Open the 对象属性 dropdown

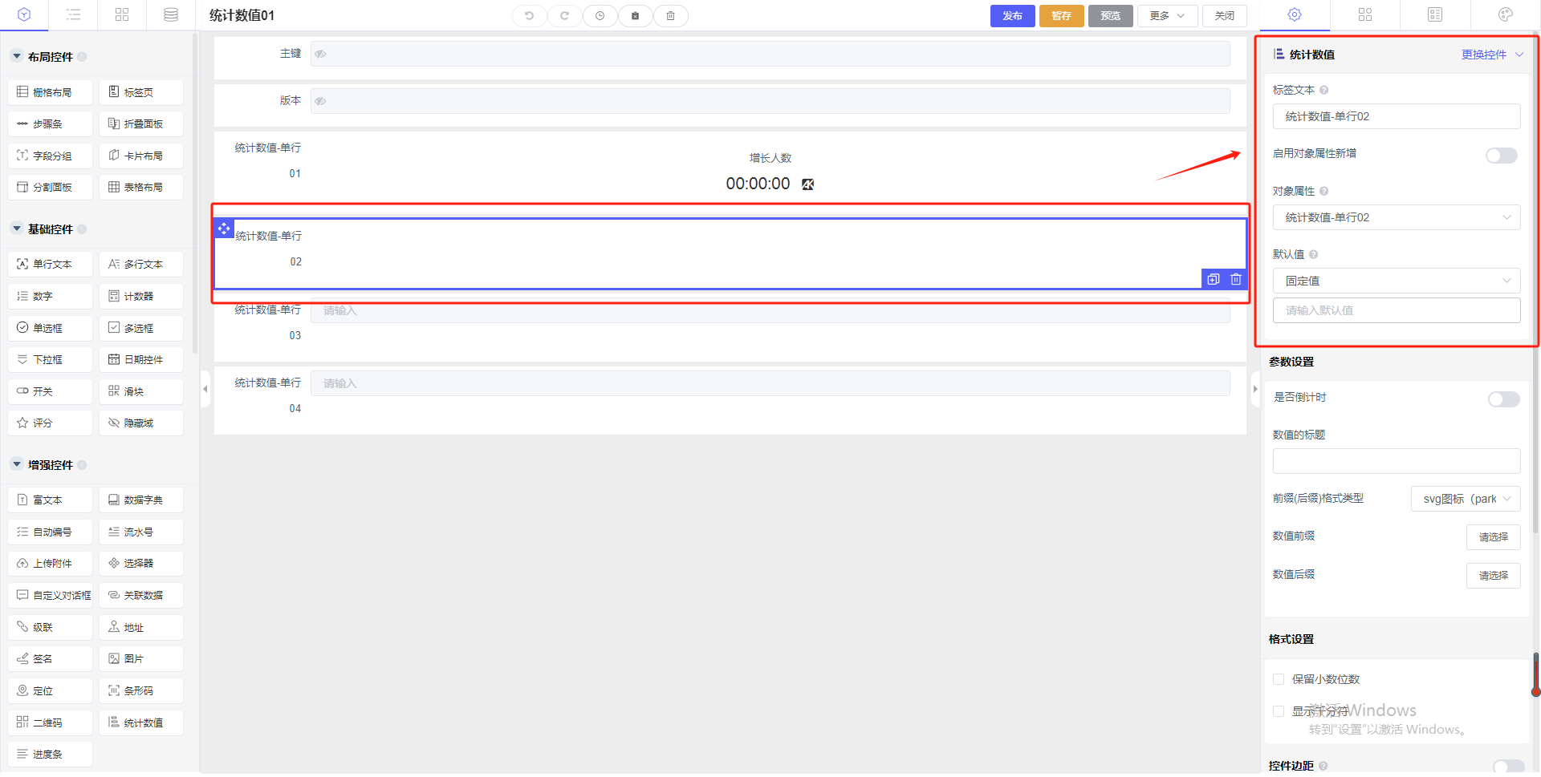point(1396,217)
